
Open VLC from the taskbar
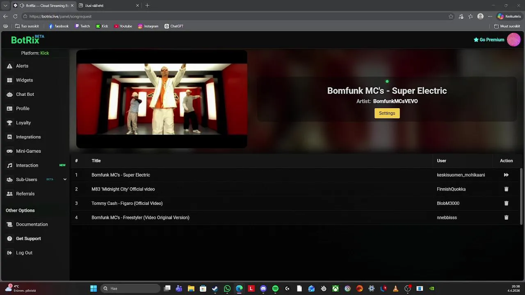395,288
